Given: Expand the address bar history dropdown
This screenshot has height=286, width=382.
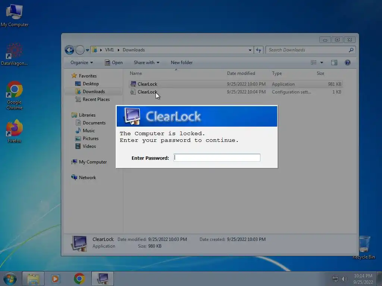Looking at the screenshot, I should (250, 50).
